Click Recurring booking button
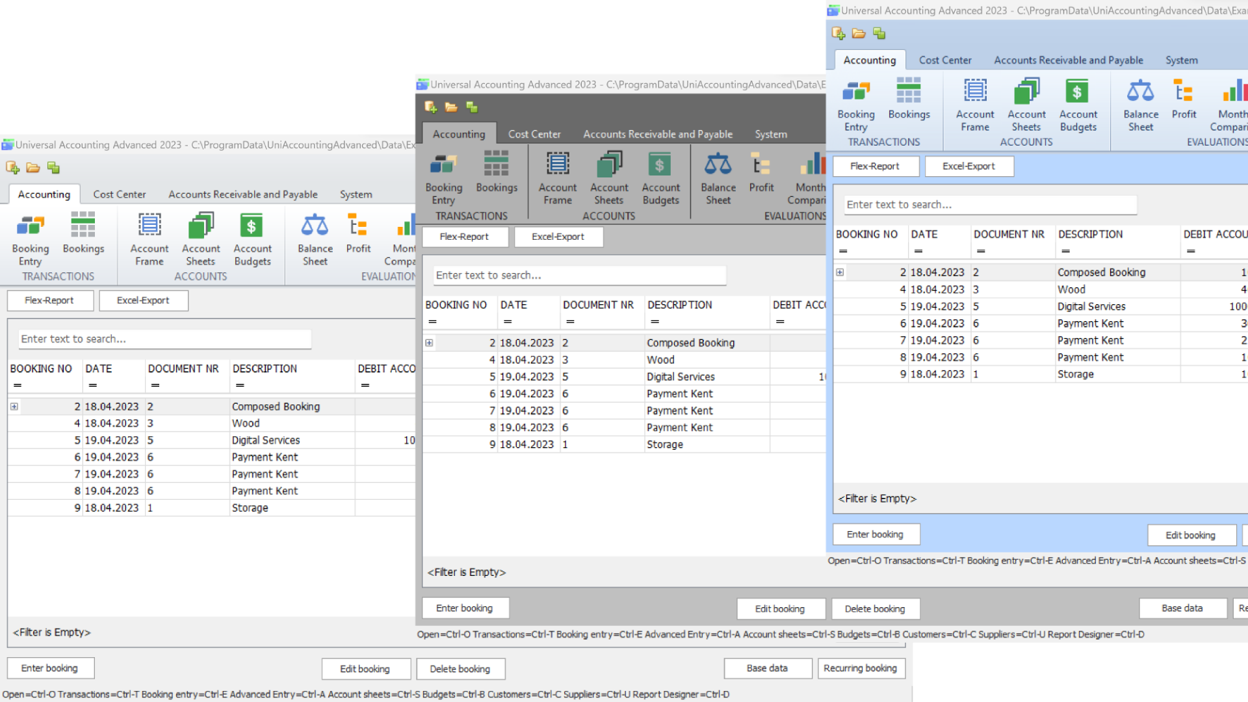The image size is (1248, 702). [860, 668]
